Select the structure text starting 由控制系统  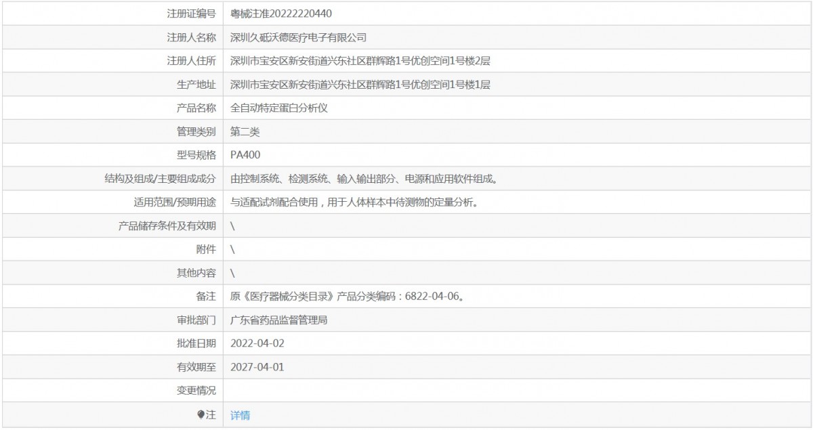(x=364, y=179)
